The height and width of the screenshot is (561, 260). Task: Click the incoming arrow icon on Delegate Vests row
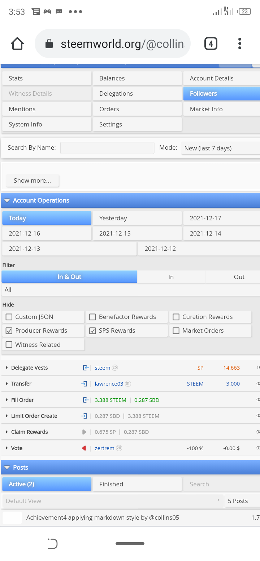coord(86,368)
